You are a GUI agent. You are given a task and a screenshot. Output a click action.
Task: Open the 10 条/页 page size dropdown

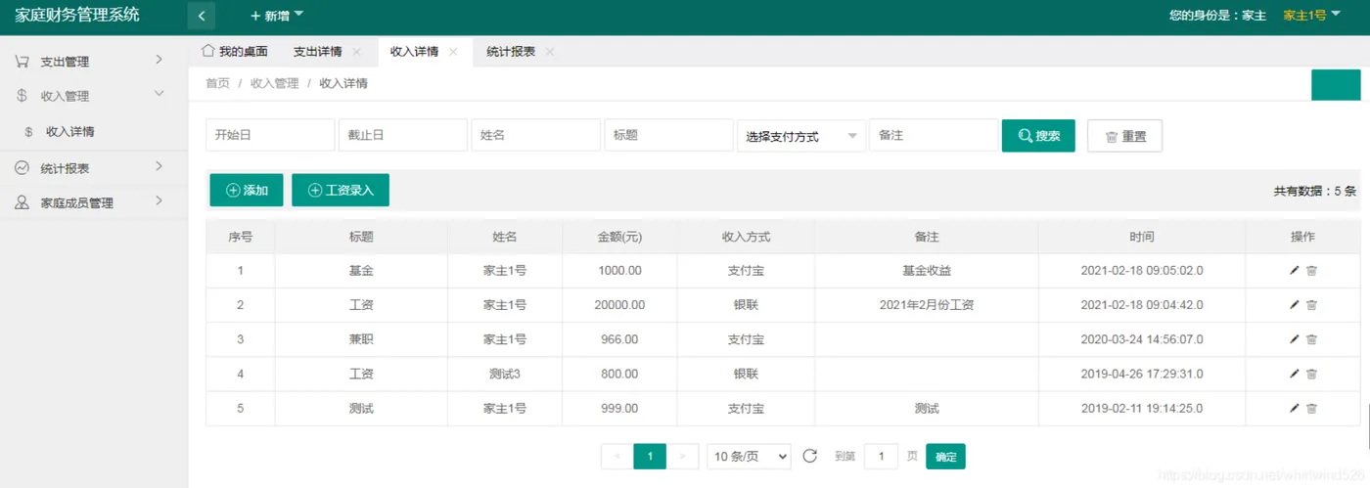click(749, 456)
